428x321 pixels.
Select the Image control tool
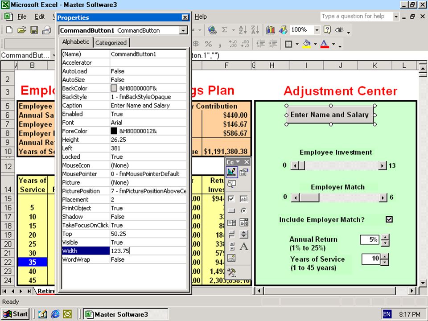231,258
